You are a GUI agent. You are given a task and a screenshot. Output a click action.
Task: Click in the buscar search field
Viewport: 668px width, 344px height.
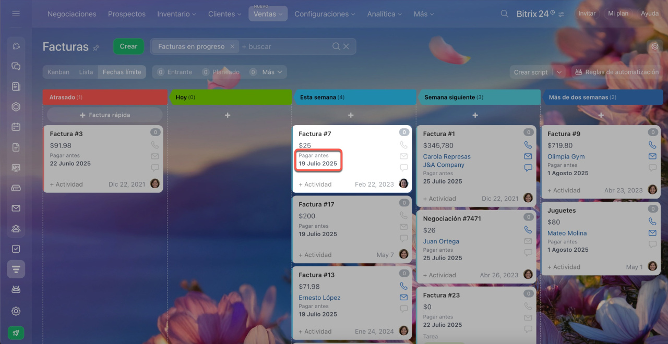coord(284,46)
